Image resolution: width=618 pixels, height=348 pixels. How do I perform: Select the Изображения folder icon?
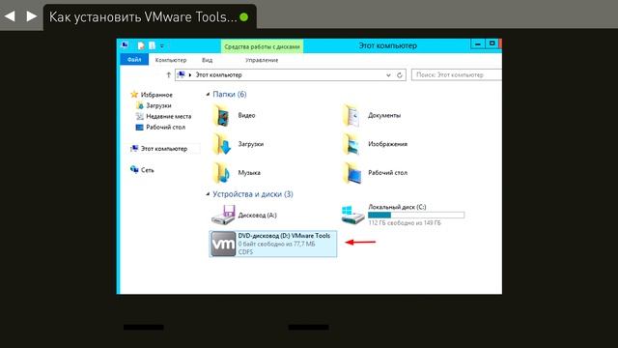351,144
